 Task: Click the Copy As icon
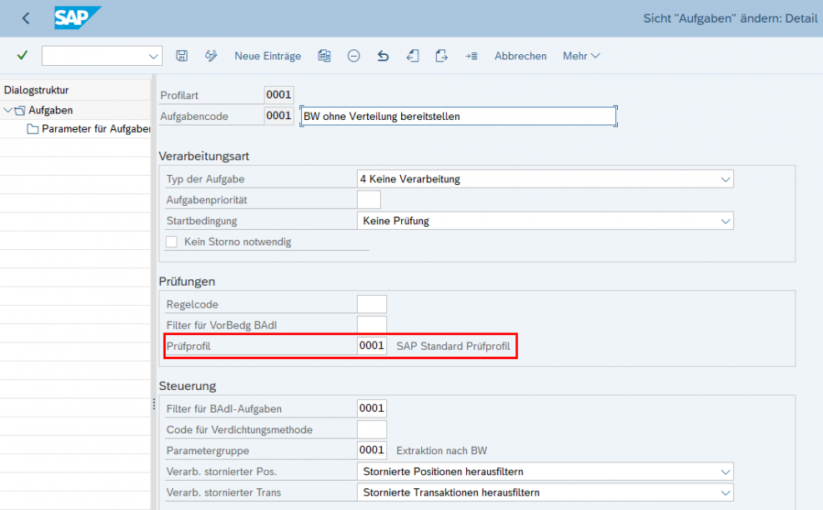[x=324, y=56]
